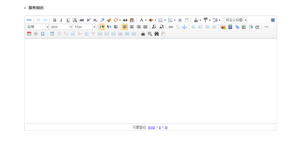Toggle italic formatting

point(61,20)
